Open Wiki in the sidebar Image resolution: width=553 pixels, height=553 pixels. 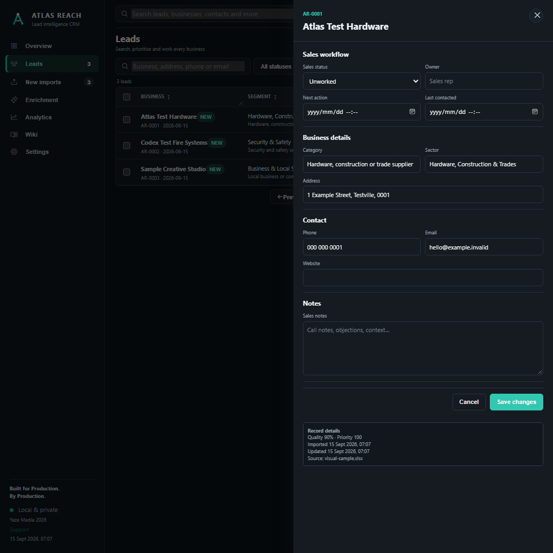pos(52,134)
